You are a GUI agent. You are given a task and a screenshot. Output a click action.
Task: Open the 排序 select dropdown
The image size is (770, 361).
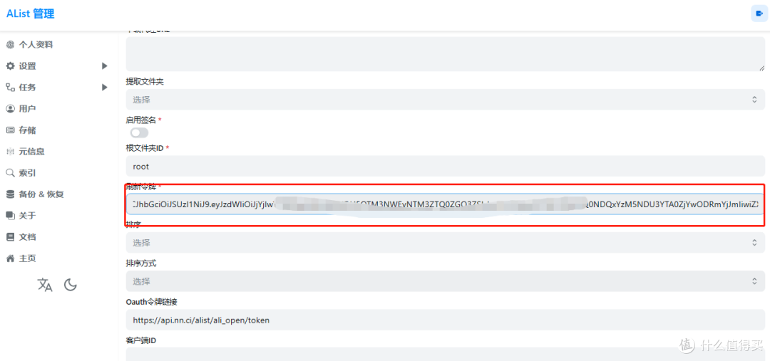(445, 243)
